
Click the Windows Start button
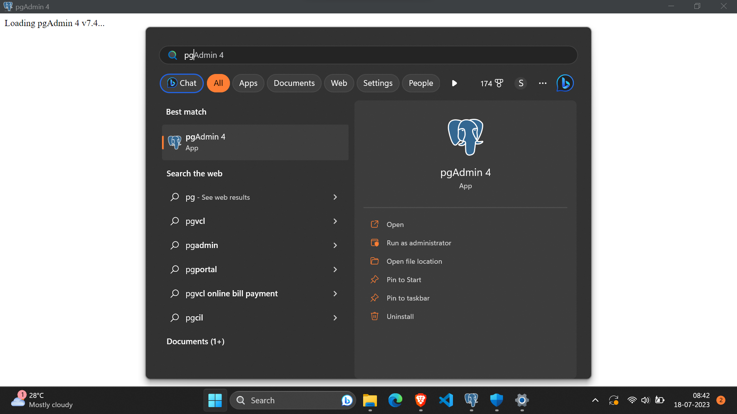215,400
